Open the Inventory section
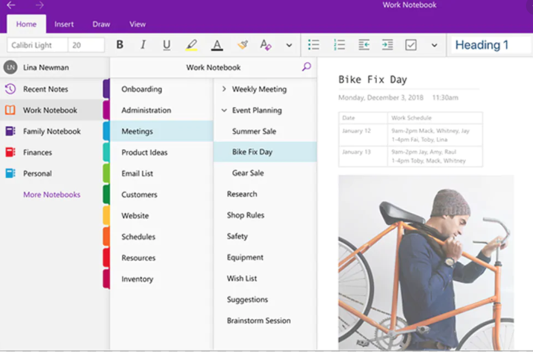Viewport: 533px width, 352px height. click(x=162, y=279)
